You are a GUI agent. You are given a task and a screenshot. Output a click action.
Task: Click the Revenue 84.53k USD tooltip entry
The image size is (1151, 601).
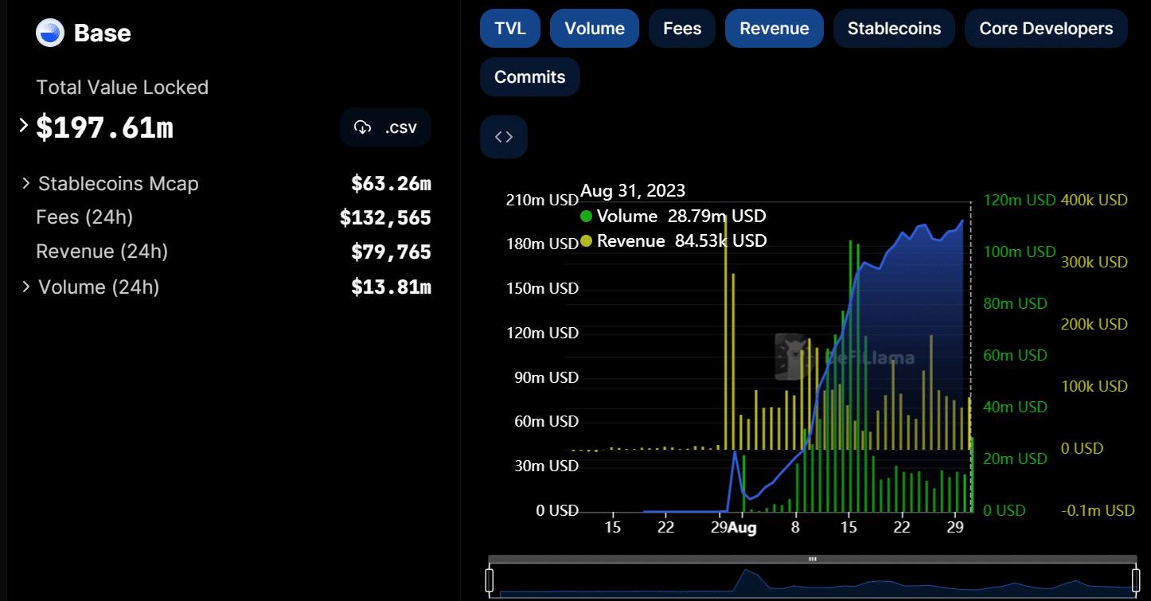[x=674, y=240]
